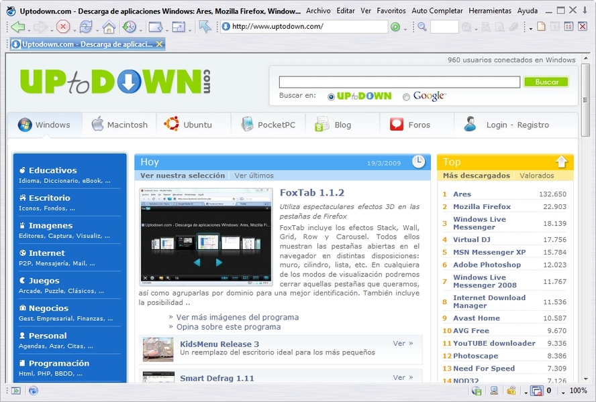596x402 pixels.
Task: Select Google search radio button
Action: [406, 96]
